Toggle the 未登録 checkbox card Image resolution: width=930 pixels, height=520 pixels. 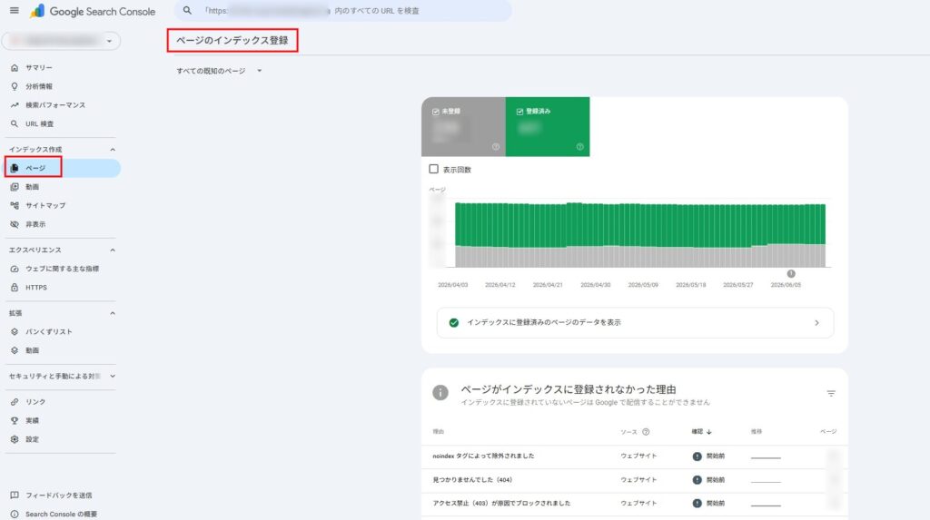463,127
